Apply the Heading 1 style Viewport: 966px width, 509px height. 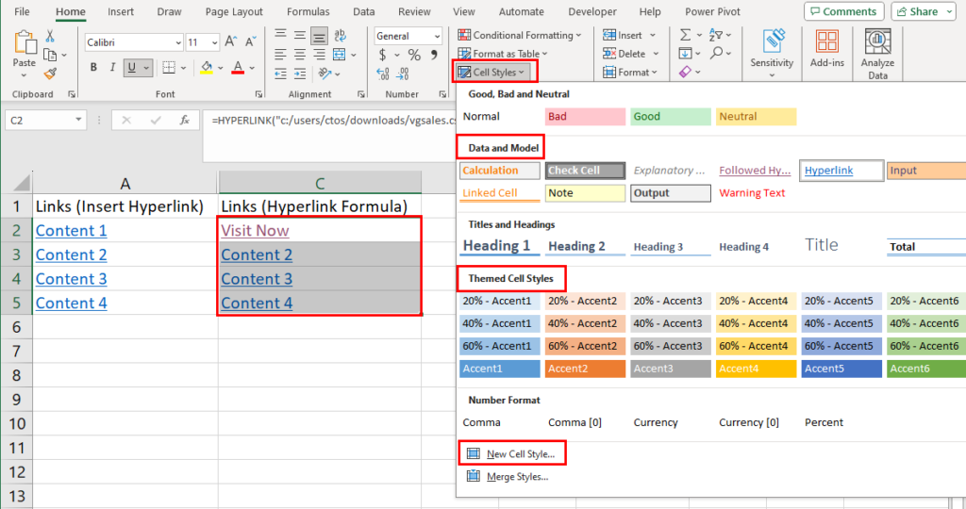click(500, 246)
